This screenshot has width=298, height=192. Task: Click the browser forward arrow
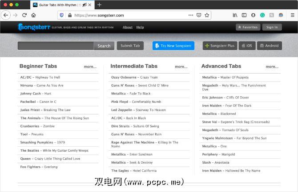point(15,15)
